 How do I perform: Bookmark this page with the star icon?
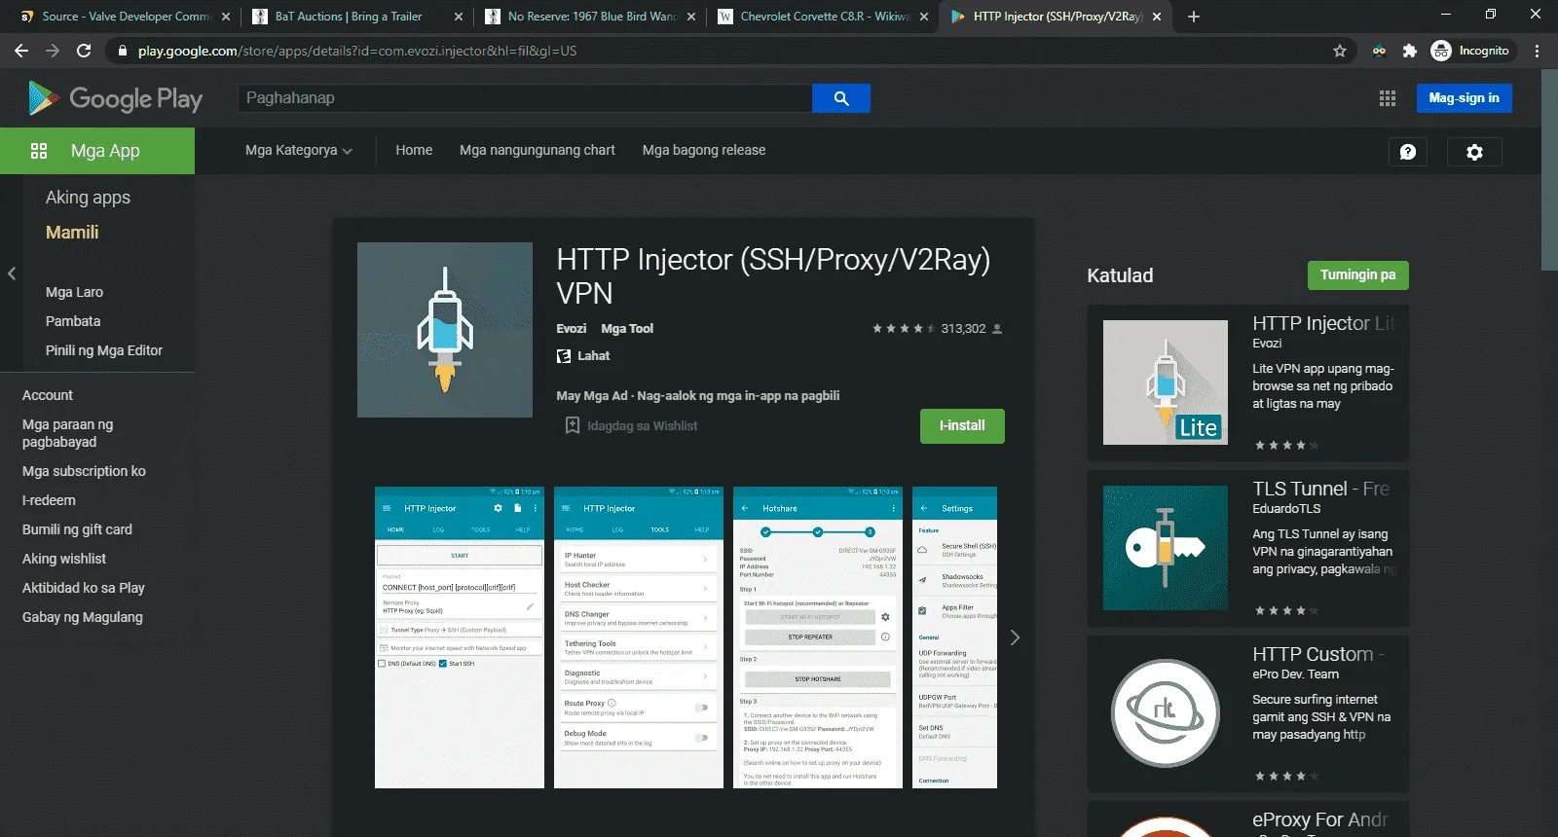pyautogui.click(x=1340, y=51)
